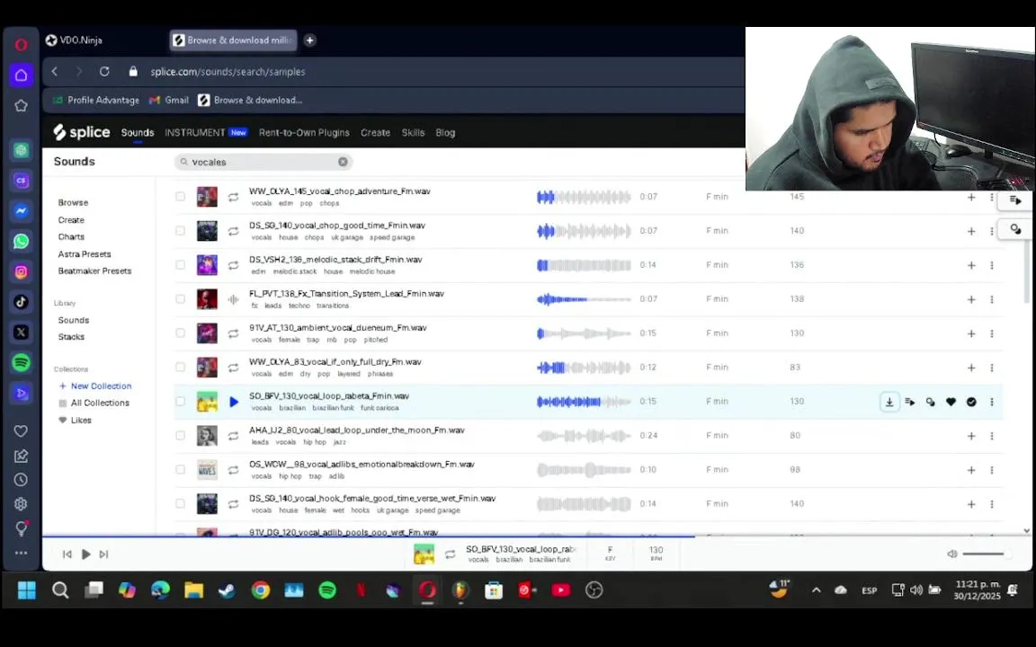
Task: Reload the Splice page
Action: (104, 71)
